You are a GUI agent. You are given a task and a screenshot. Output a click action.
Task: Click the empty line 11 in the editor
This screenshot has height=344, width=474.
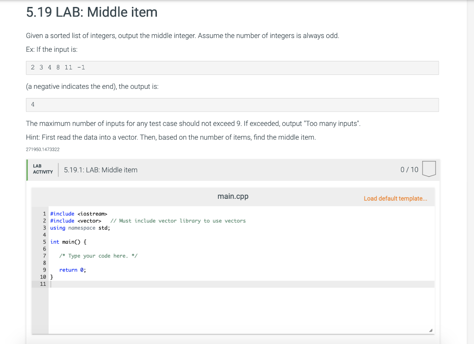point(231,284)
